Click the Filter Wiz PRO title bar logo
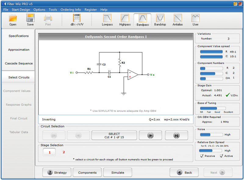Viewport: 244px width, 180px height. coord(4,4)
